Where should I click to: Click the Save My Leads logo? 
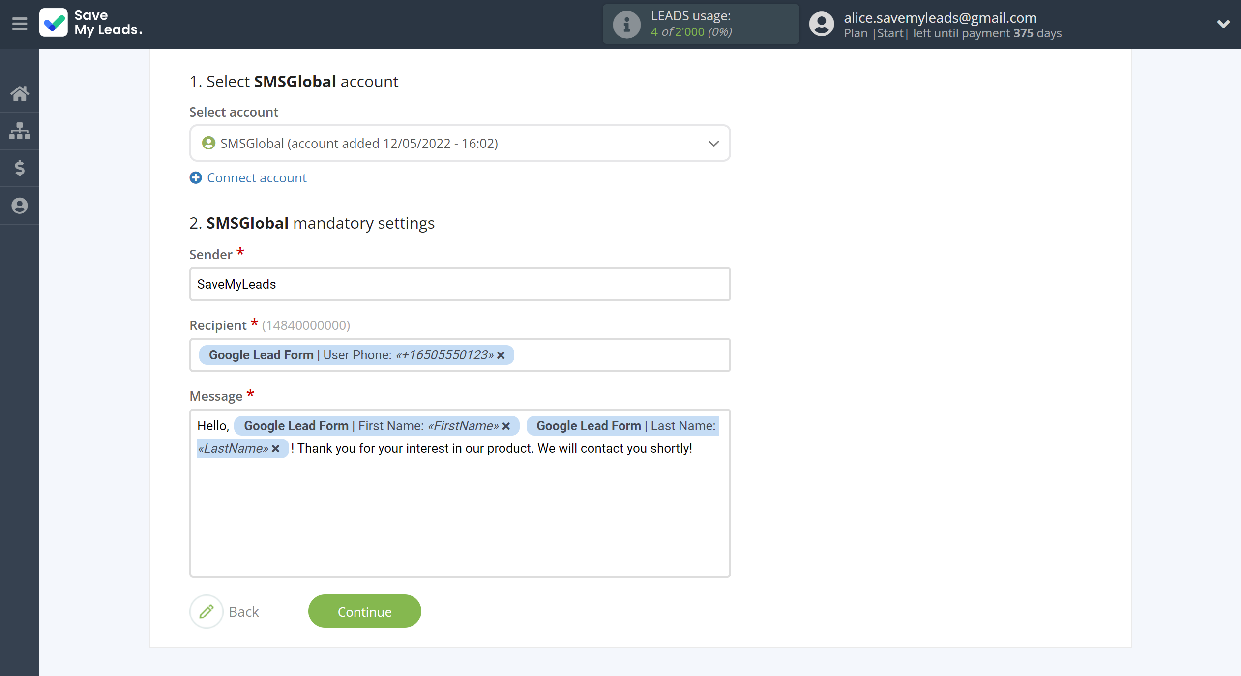pos(91,23)
